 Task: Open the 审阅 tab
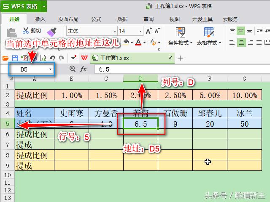click(x=148, y=19)
